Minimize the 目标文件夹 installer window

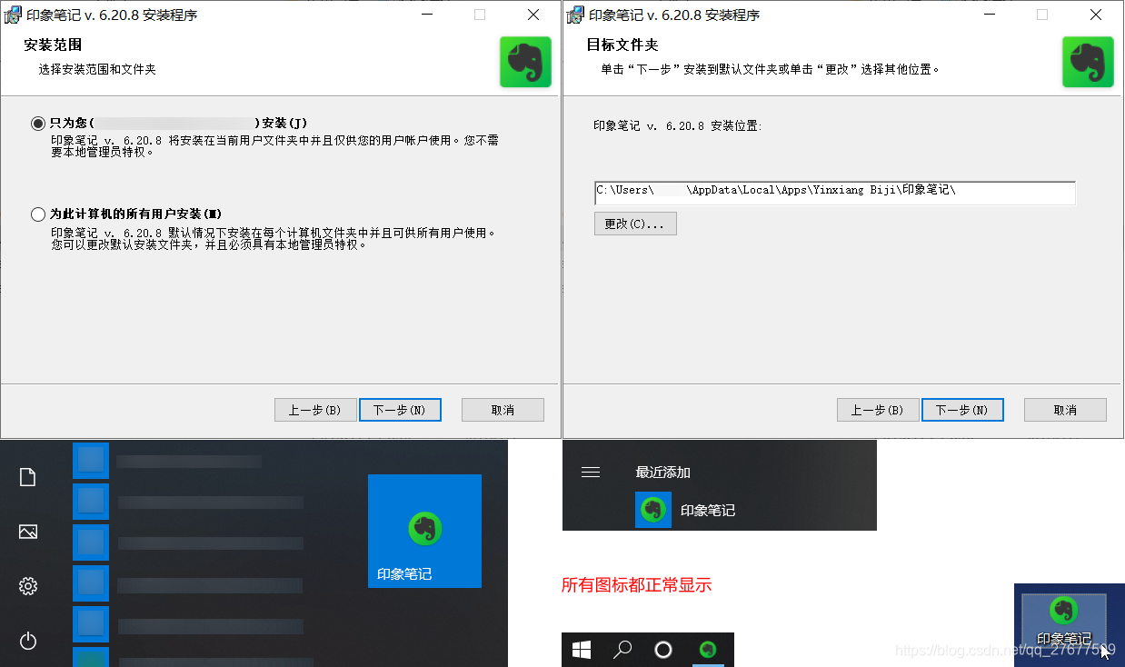click(991, 15)
